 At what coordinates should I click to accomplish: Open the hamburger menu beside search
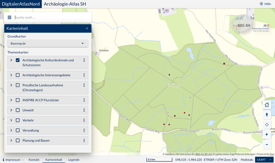[9, 17]
